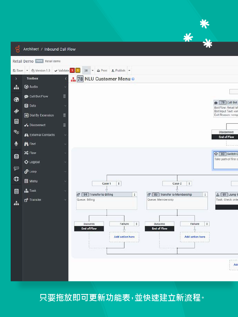Collapse the Toolbox panel

point(65,78)
